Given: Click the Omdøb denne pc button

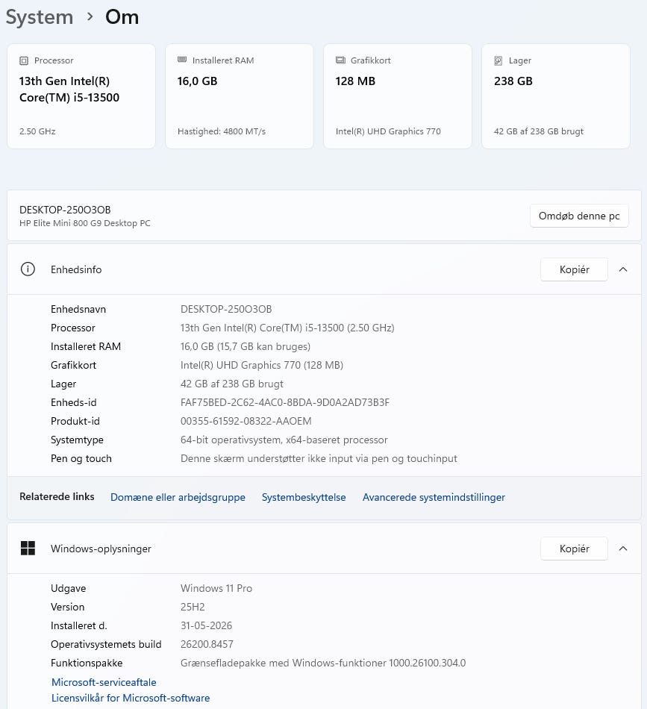Looking at the screenshot, I should pyautogui.click(x=579, y=216).
